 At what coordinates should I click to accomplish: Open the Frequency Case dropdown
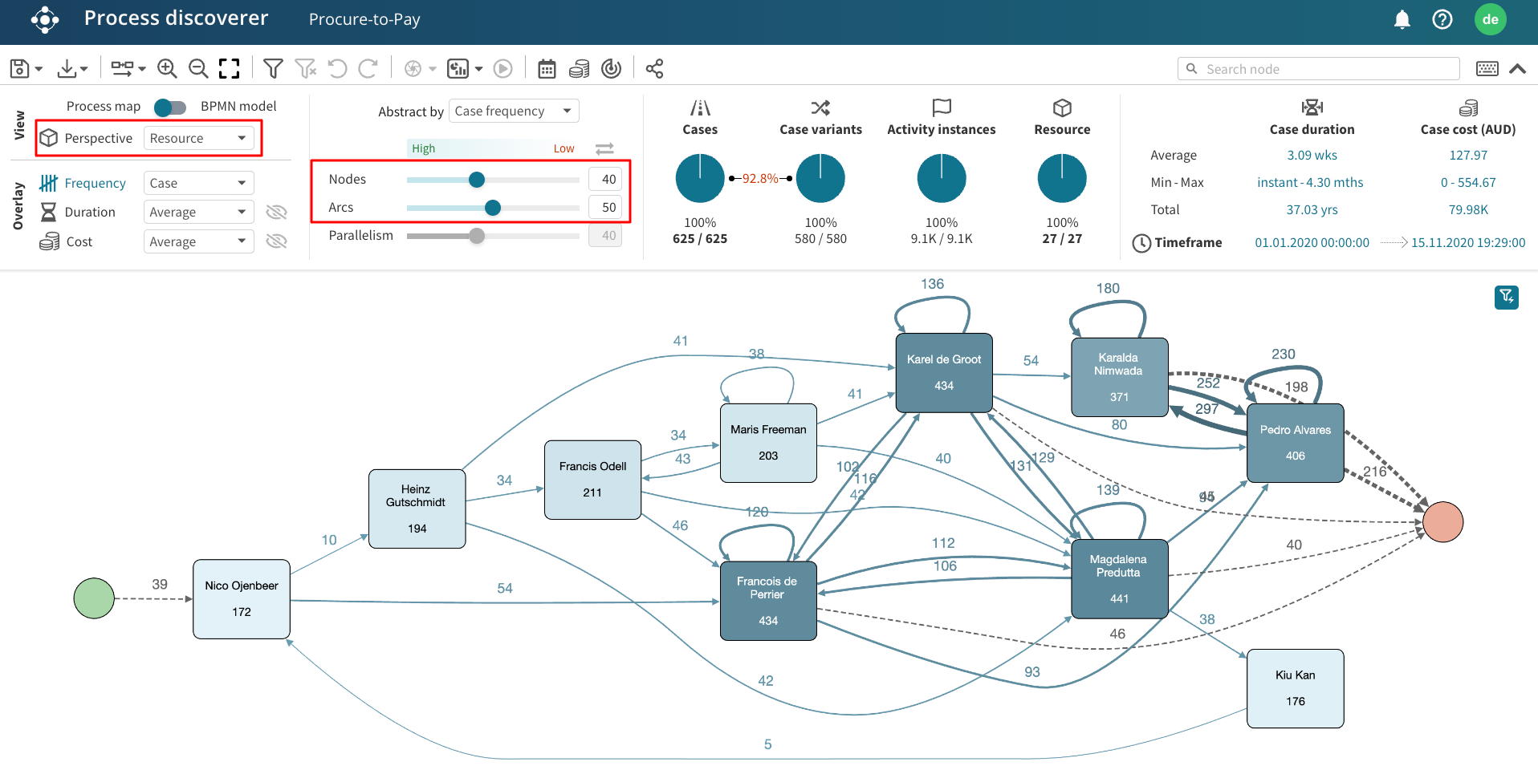click(x=198, y=183)
